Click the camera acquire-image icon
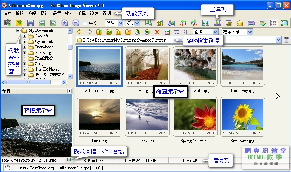The width and height of the screenshot is (291, 172). point(8,23)
